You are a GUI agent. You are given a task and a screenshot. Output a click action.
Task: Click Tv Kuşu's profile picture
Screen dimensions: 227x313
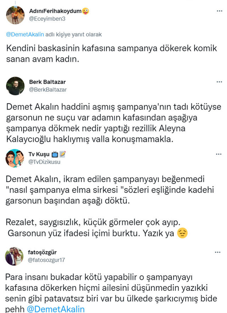pos(15,158)
